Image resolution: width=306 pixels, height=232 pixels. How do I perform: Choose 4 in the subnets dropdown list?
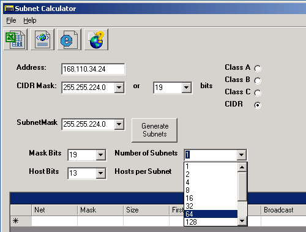tap(211, 182)
